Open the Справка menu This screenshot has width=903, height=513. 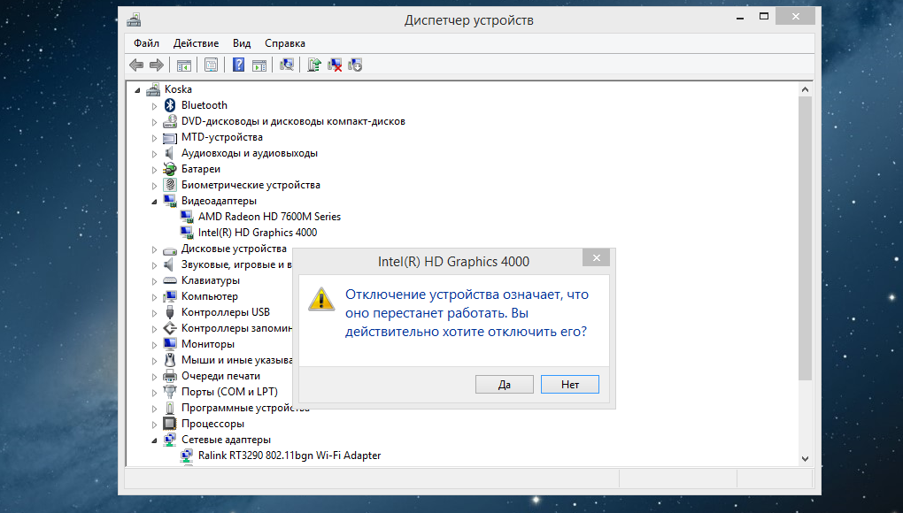[x=284, y=43]
